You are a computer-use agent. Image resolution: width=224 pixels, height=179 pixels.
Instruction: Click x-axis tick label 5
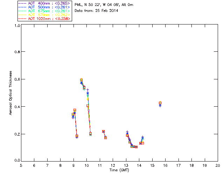(21, 165)
